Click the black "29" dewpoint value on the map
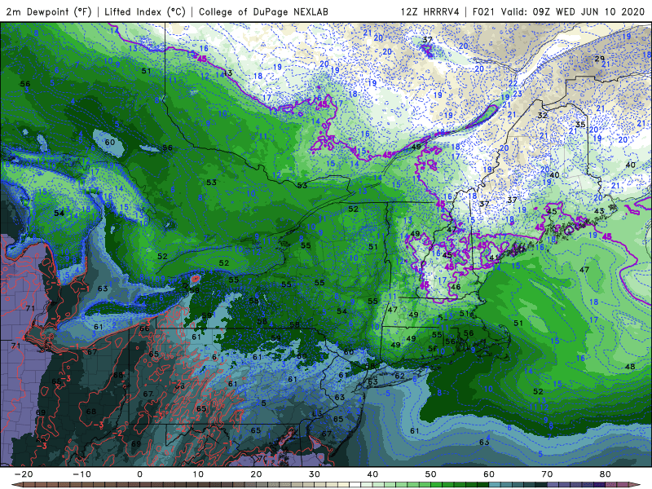Viewport: 652px width, 489px height. click(599, 59)
